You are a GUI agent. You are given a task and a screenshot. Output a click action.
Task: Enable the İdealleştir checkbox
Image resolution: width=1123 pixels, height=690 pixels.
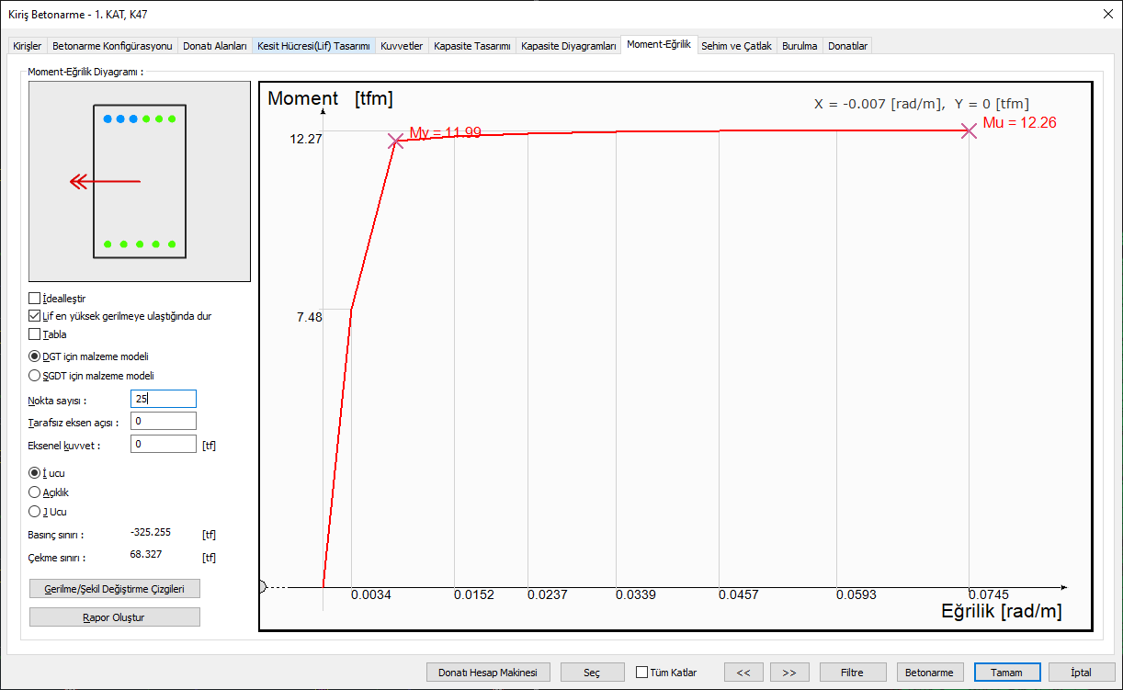pos(35,299)
